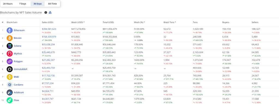Open the Cardano blockchain link

click(x=19, y=85)
